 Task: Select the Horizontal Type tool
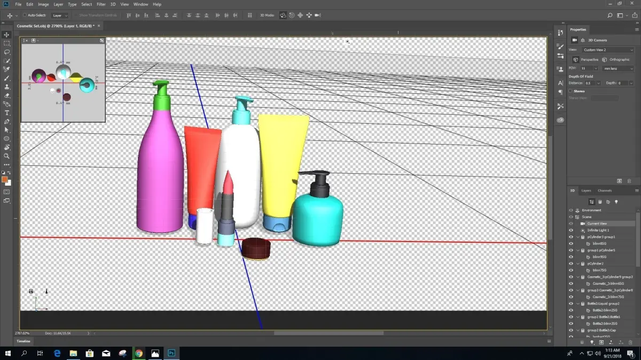[6, 113]
